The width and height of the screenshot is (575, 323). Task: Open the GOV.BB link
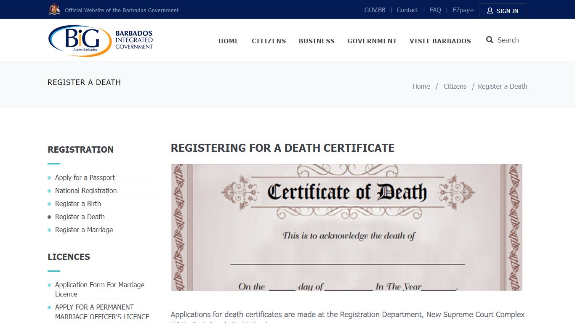click(x=375, y=10)
